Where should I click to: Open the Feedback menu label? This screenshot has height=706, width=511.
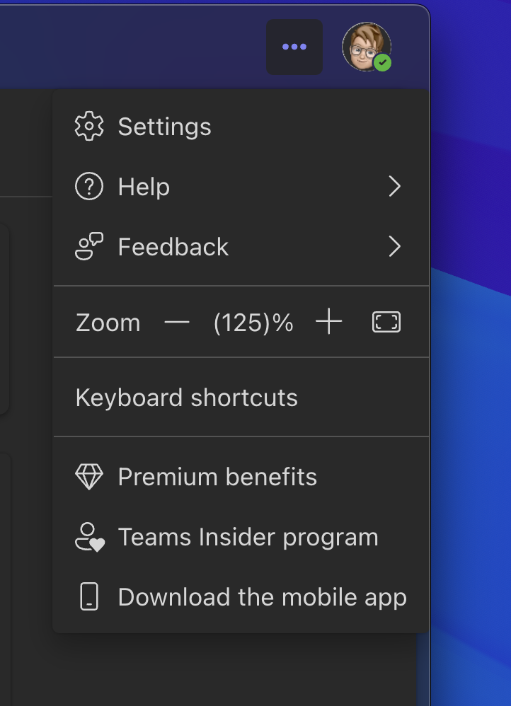pos(173,247)
